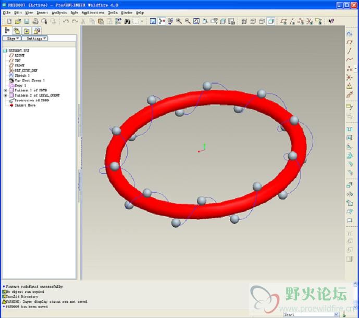Click the Print icon in toolbar
Viewport: 359px width, 318px height.
tap(35, 21)
